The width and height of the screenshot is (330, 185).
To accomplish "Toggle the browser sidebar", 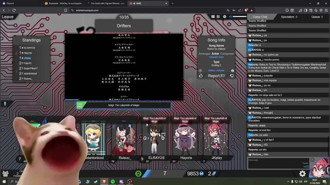I will [306, 10].
